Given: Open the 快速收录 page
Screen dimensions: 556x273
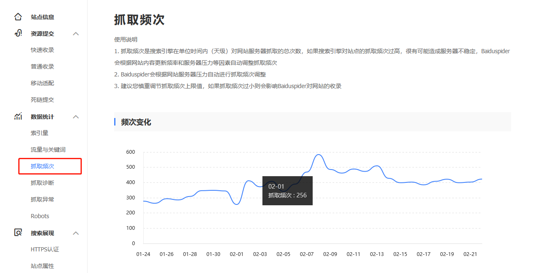Looking at the screenshot, I should pyautogui.click(x=42, y=50).
